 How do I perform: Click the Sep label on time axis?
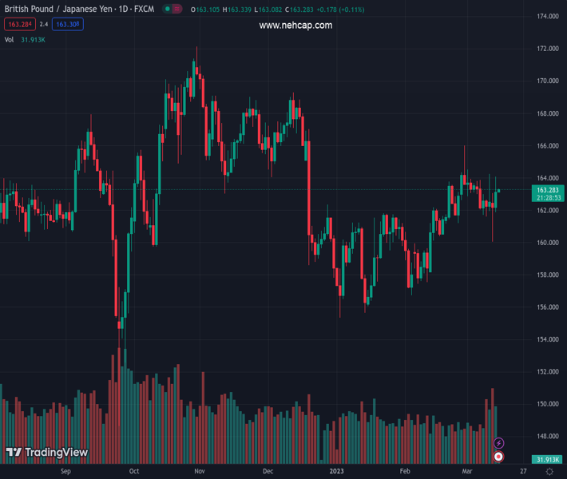click(65, 472)
